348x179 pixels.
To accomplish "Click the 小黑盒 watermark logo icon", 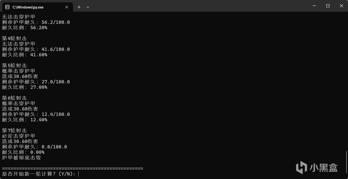I will tap(301, 167).
